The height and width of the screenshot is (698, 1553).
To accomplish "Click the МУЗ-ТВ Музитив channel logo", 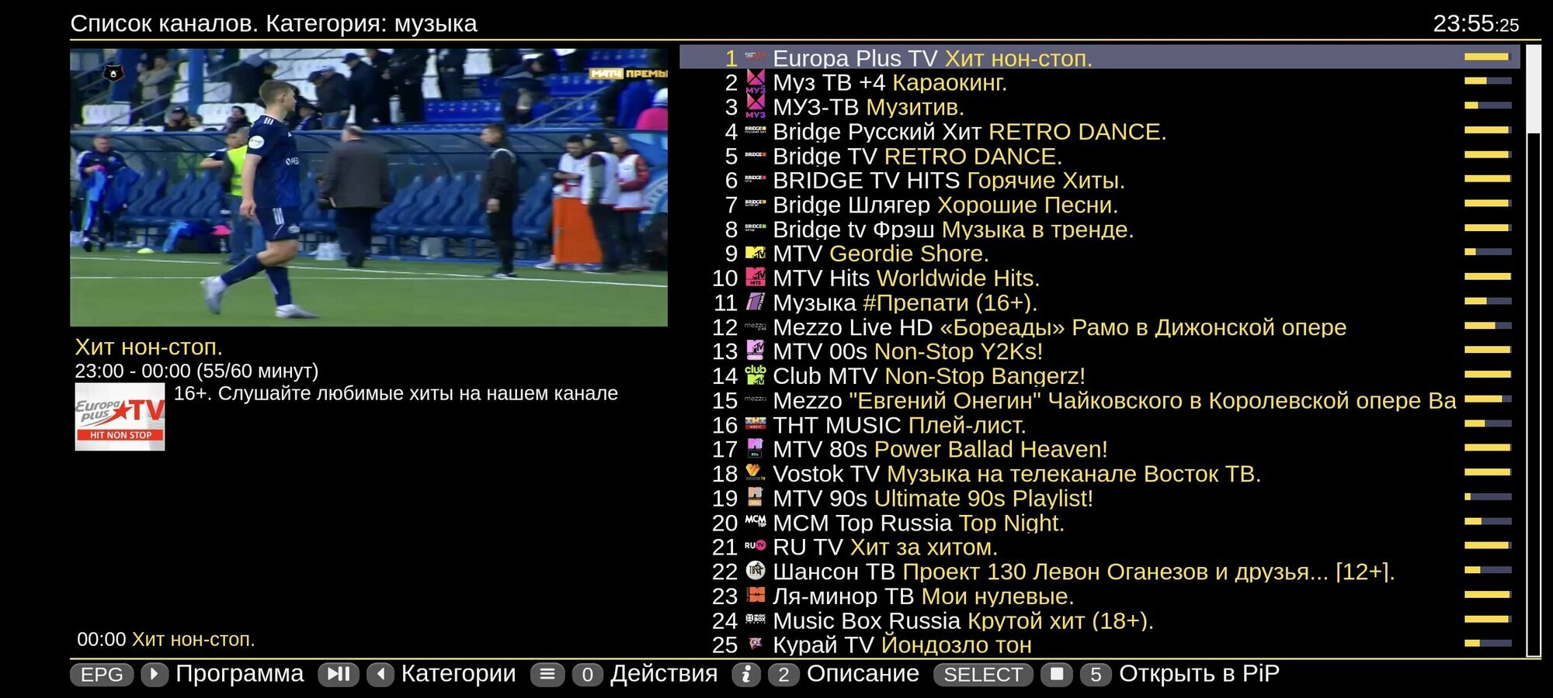I will pos(755,106).
